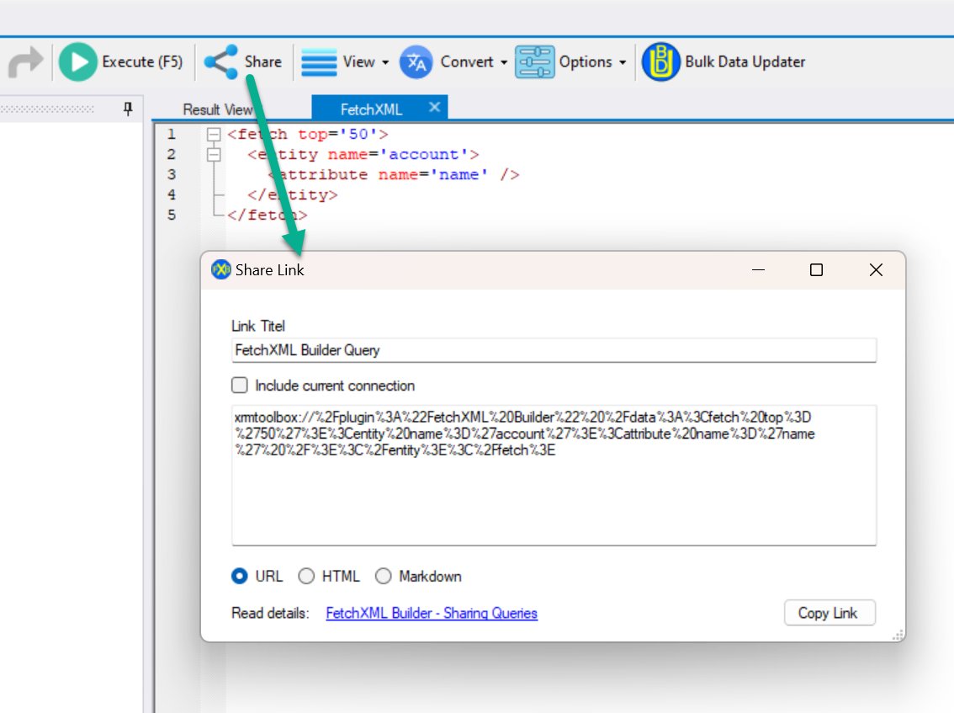
Task: Enable Include current connection checkbox
Action: coord(240,386)
